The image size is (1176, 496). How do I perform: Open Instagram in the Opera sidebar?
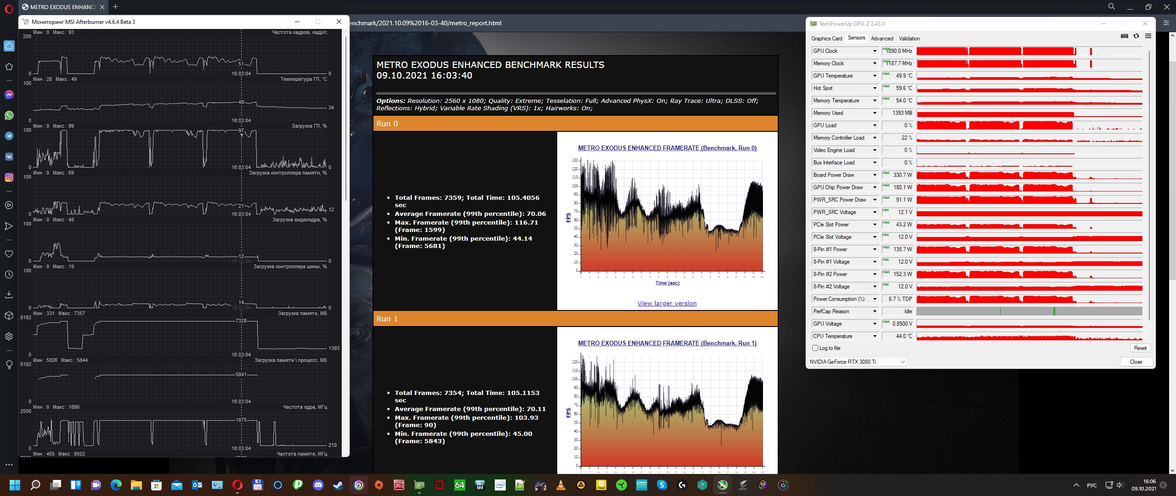pos(9,177)
